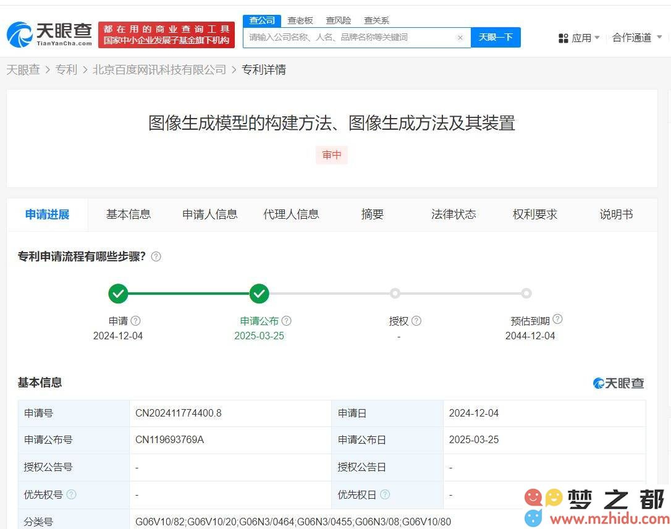Click the 授权 step circle marker
Viewport: 671px width, 529px height.
tap(395, 293)
